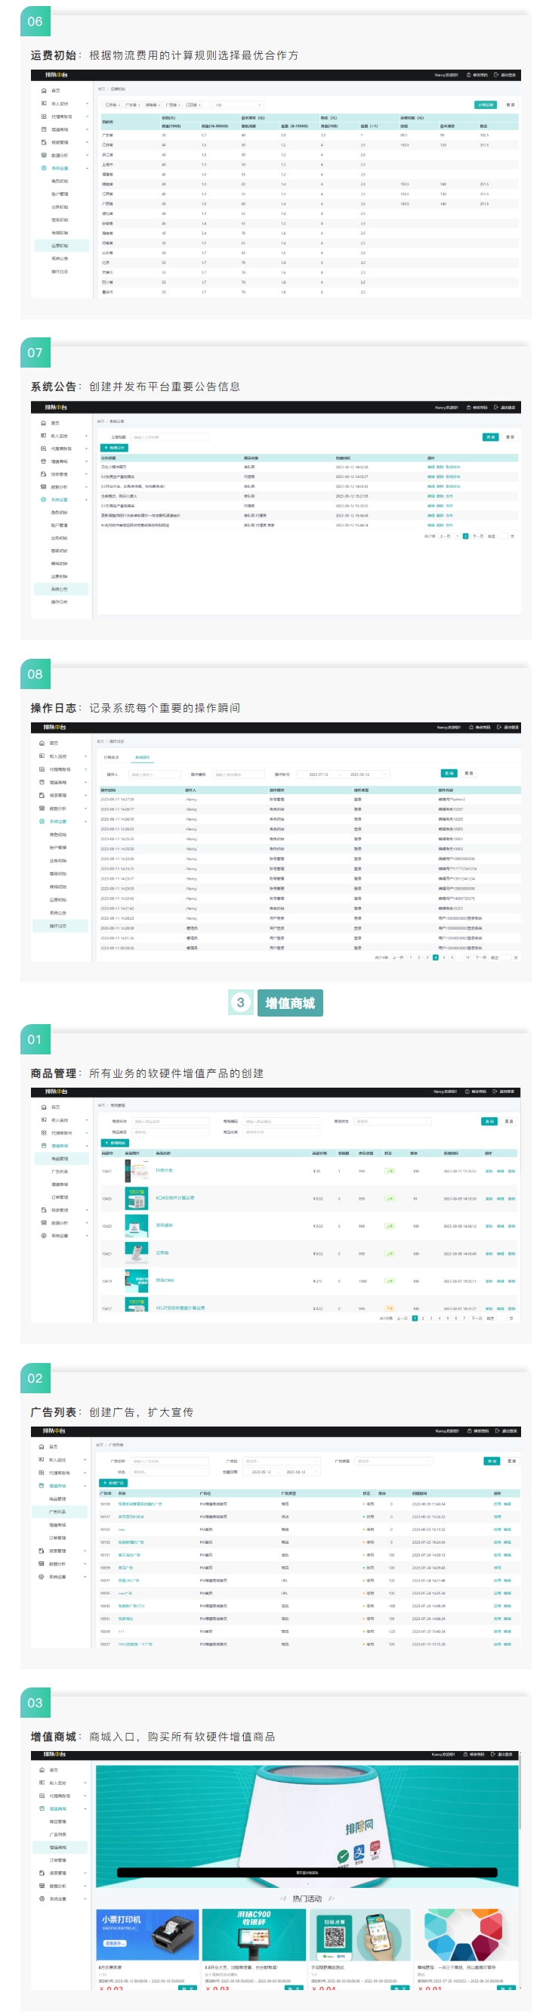Select 运费初始 submenu in 运费初始 panel sidebar
The image size is (543, 2015).
(x=60, y=246)
